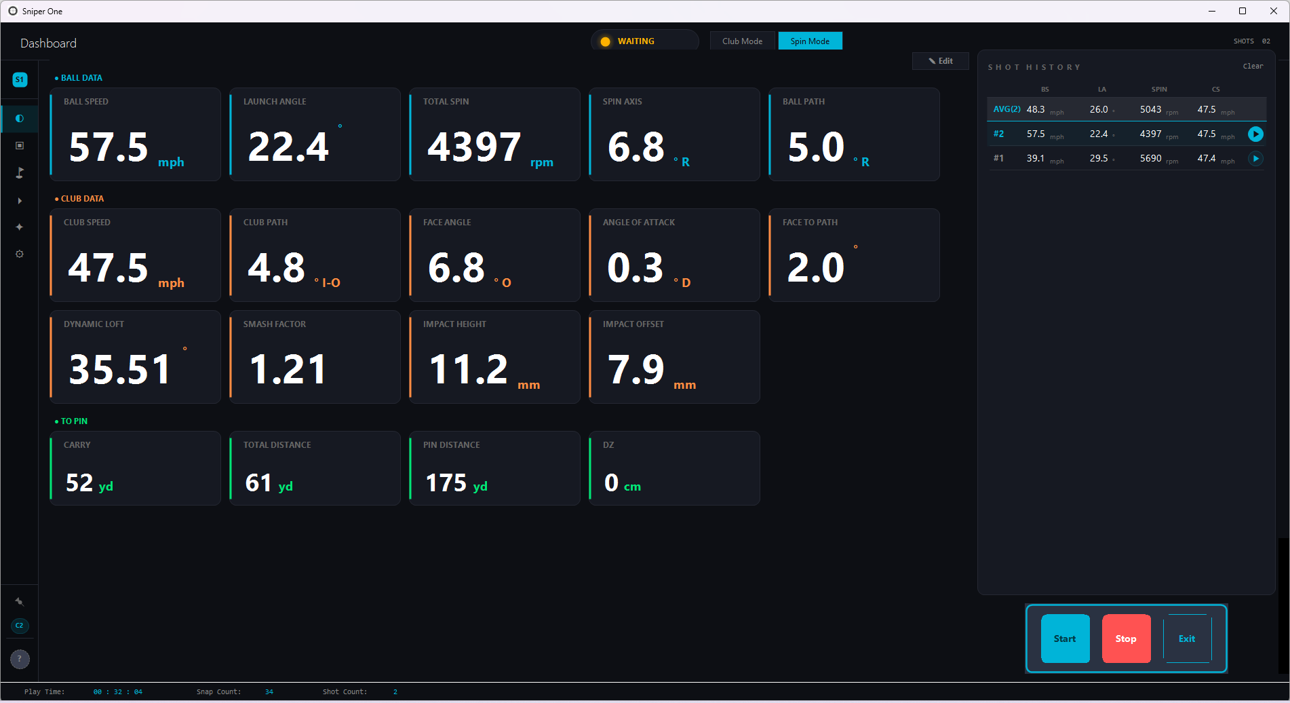Click the Ball Path 5.0 R card
Image resolution: width=1290 pixels, height=703 pixels.
(x=855, y=134)
